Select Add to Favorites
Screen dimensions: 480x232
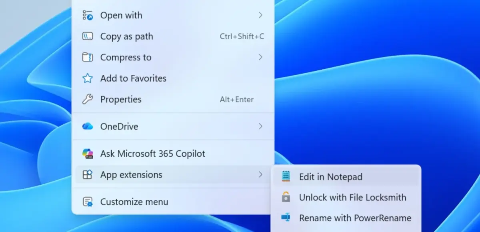pos(173,78)
